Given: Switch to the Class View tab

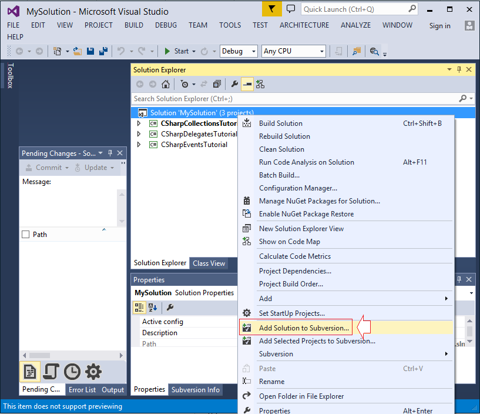Looking at the screenshot, I should click(209, 263).
